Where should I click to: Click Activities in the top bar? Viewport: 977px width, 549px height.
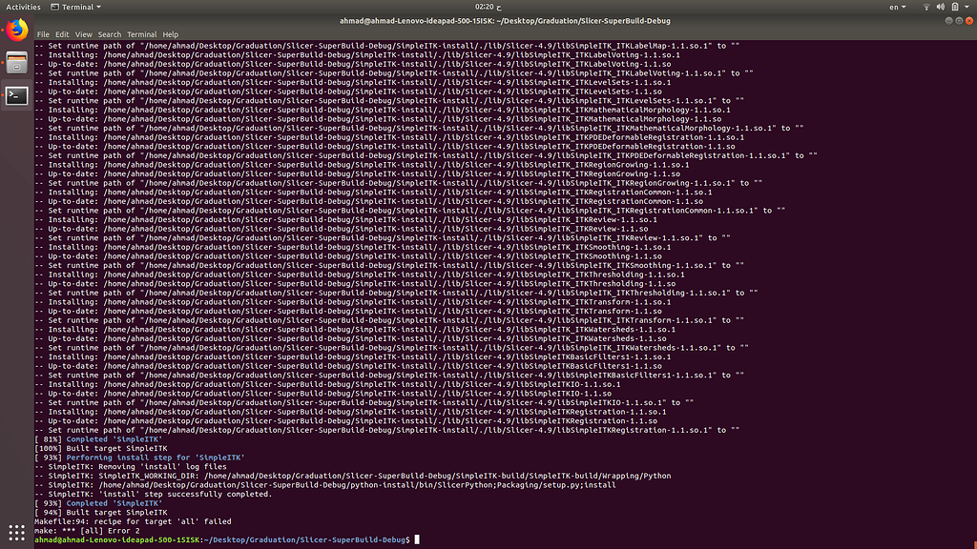23,6
